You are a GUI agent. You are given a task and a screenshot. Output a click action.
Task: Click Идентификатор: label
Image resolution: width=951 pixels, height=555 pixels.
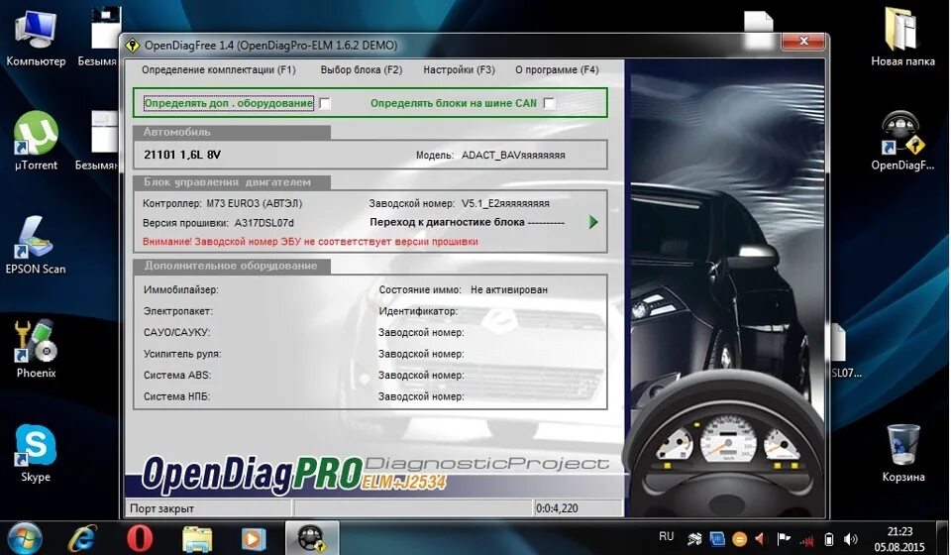tap(418, 311)
